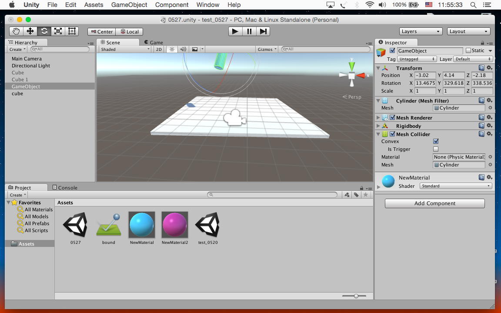Viewport: 501px width, 313px height.
Task: Select the Scale tool
Action: pos(58,31)
